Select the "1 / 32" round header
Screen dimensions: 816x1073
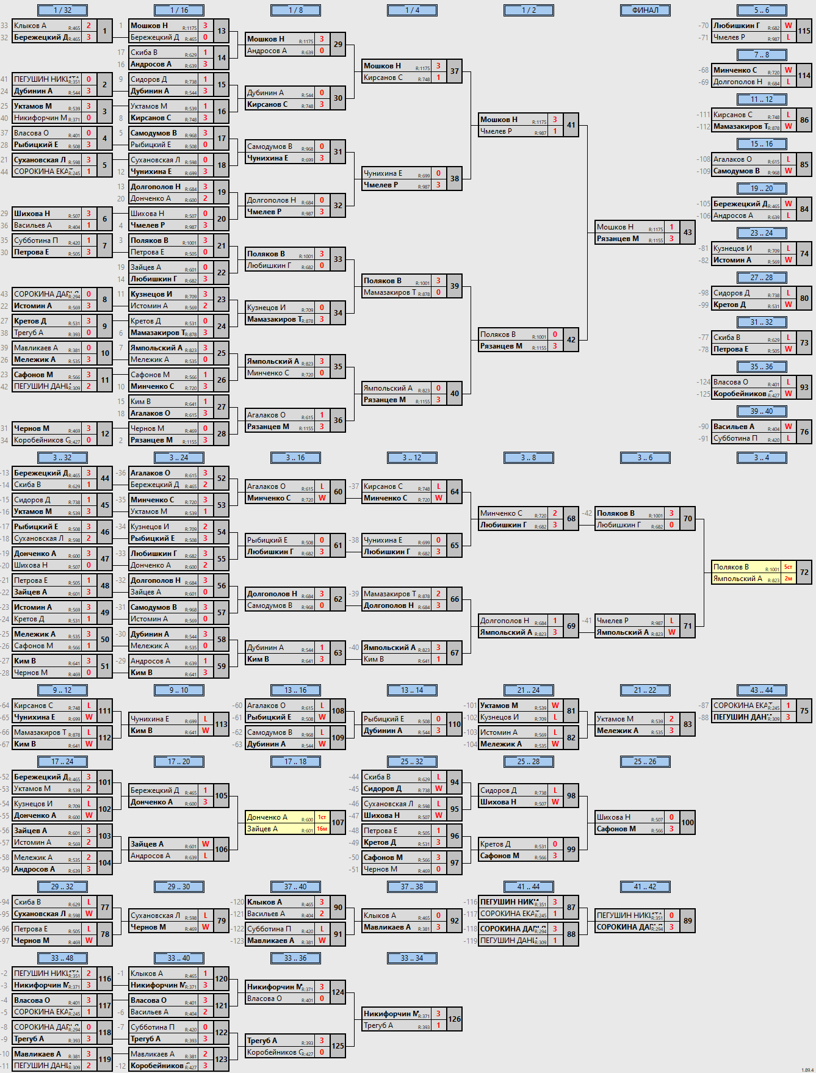point(62,10)
